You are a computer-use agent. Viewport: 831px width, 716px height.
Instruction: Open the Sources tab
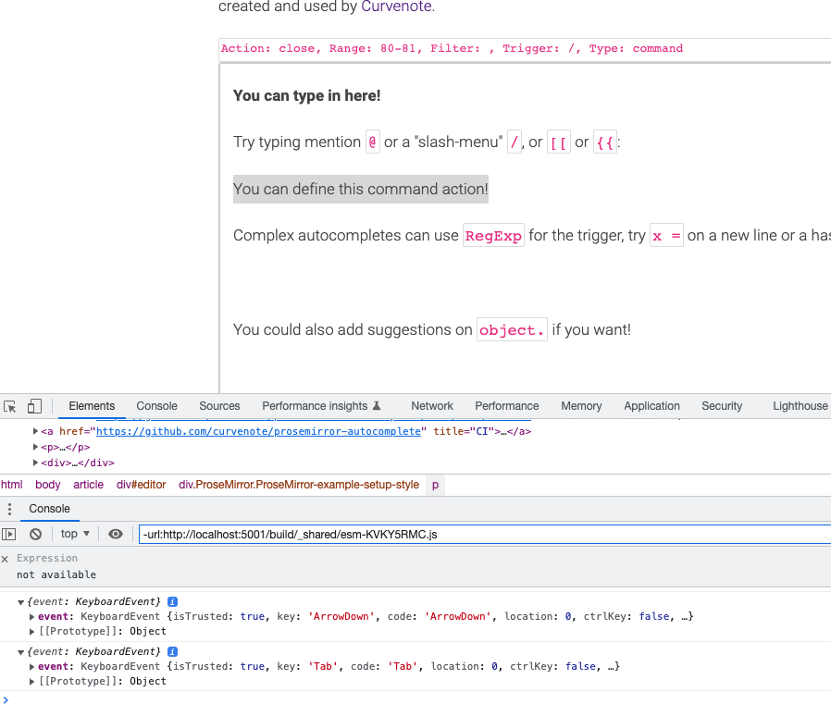[x=219, y=406]
